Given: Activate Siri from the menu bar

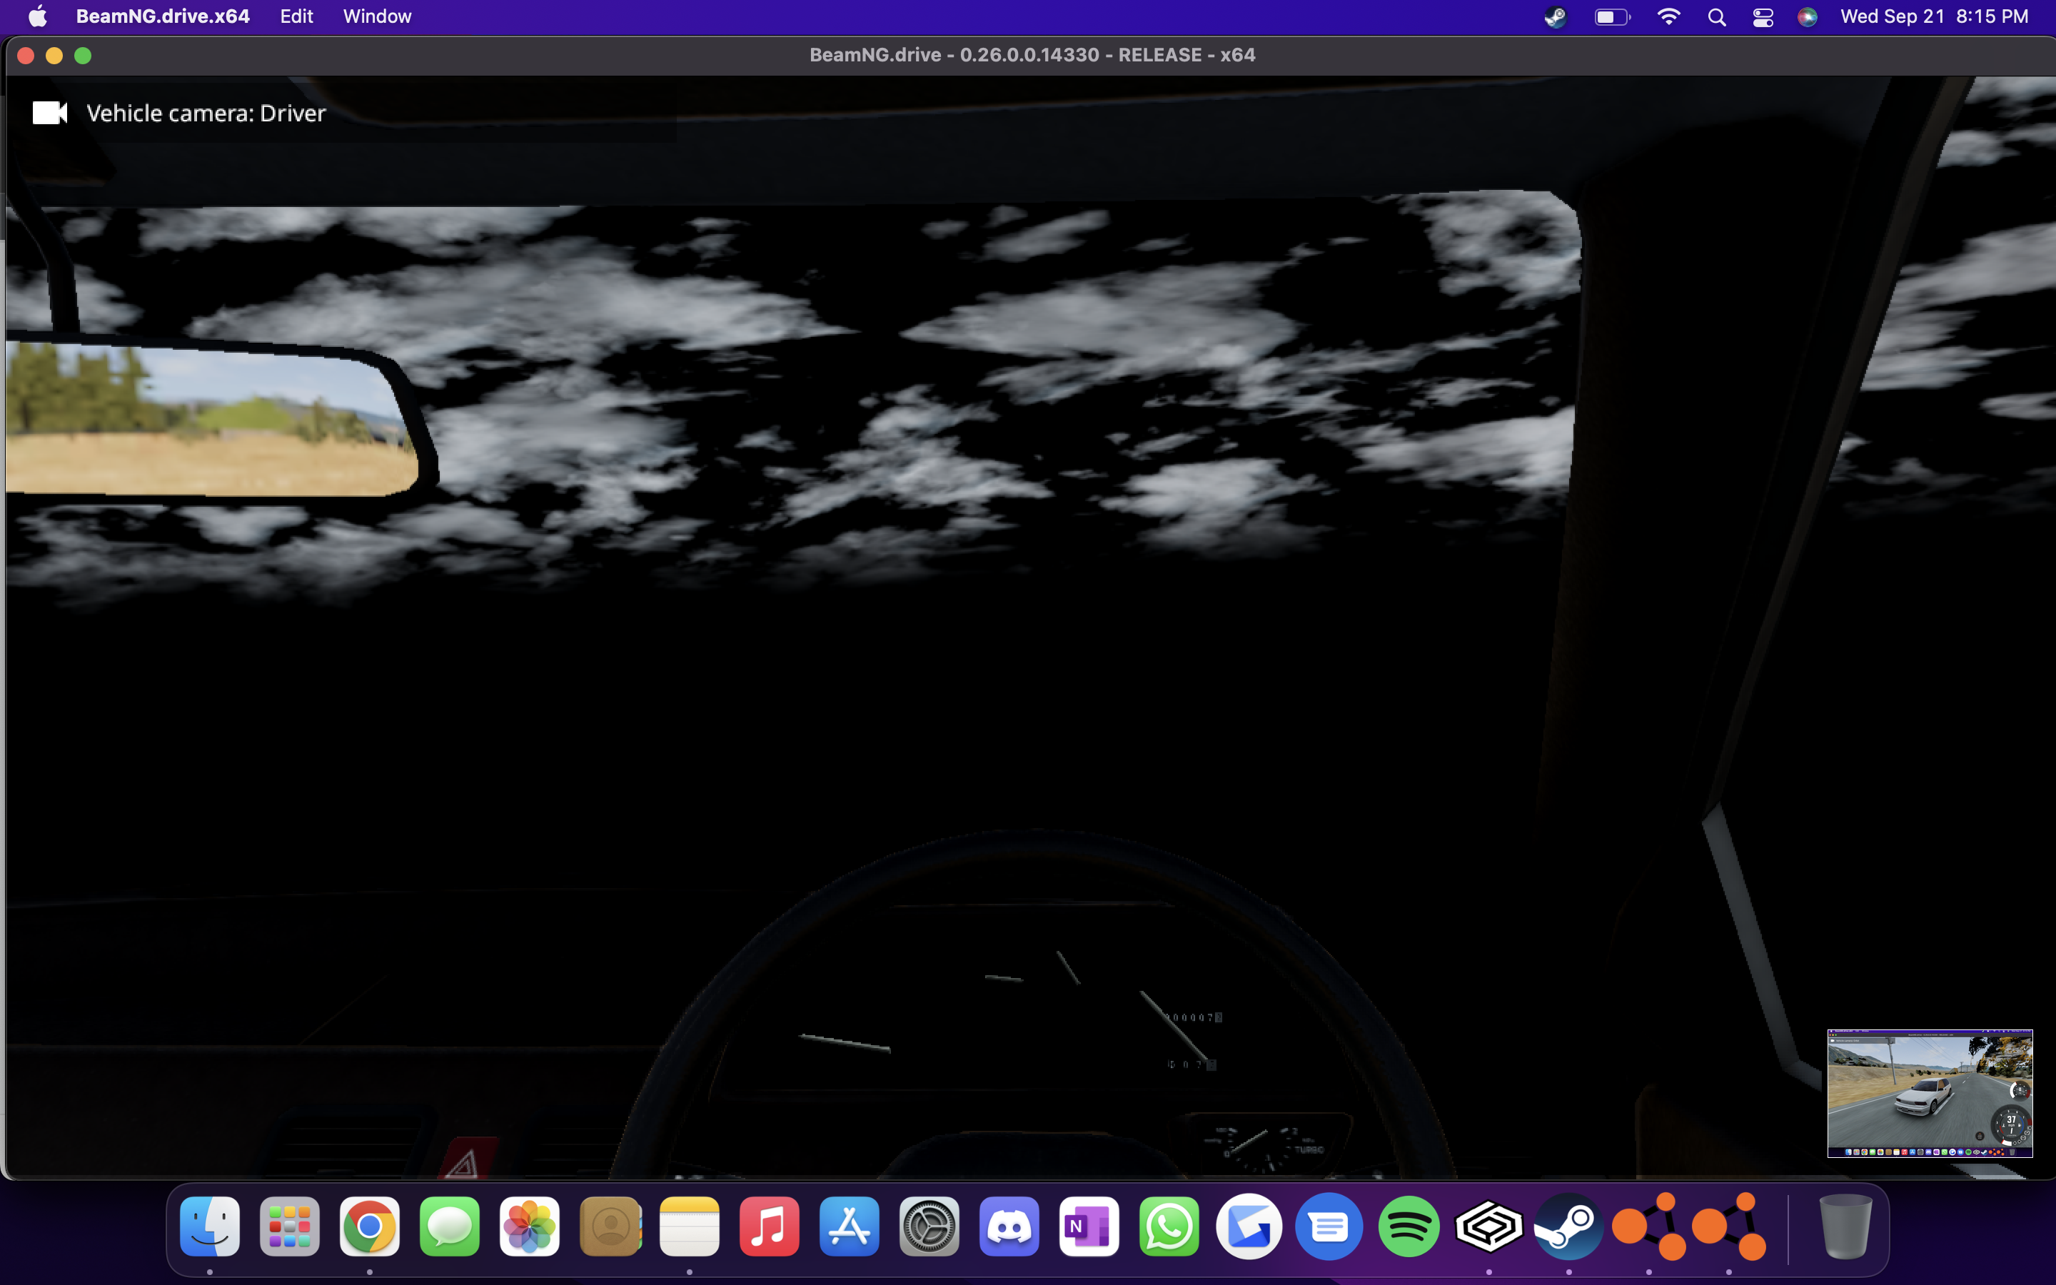Looking at the screenshot, I should 1807,17.
